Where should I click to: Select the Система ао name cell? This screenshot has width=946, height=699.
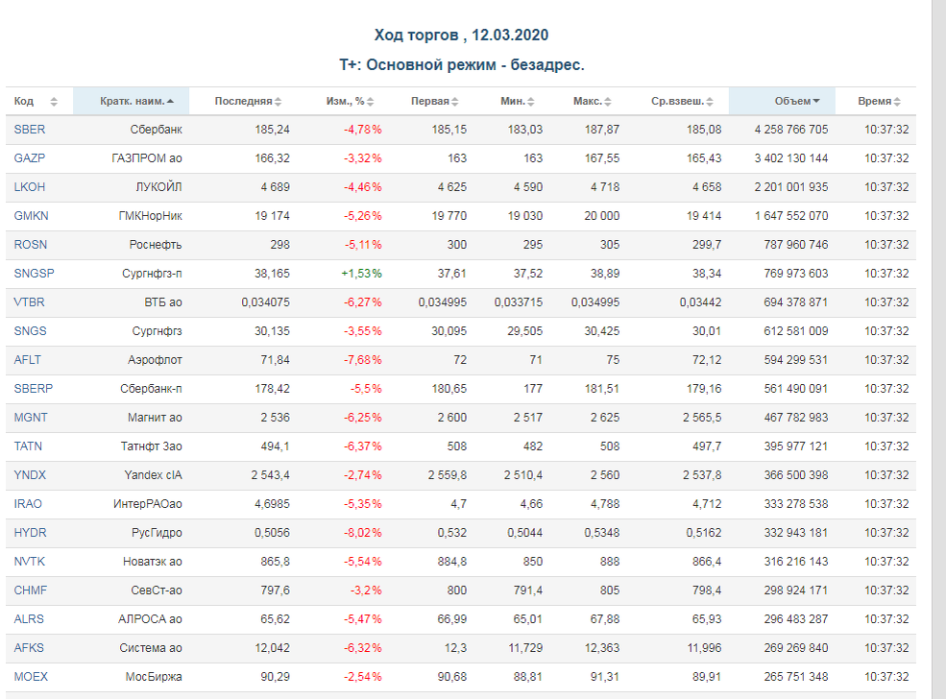tap(151, 648)
